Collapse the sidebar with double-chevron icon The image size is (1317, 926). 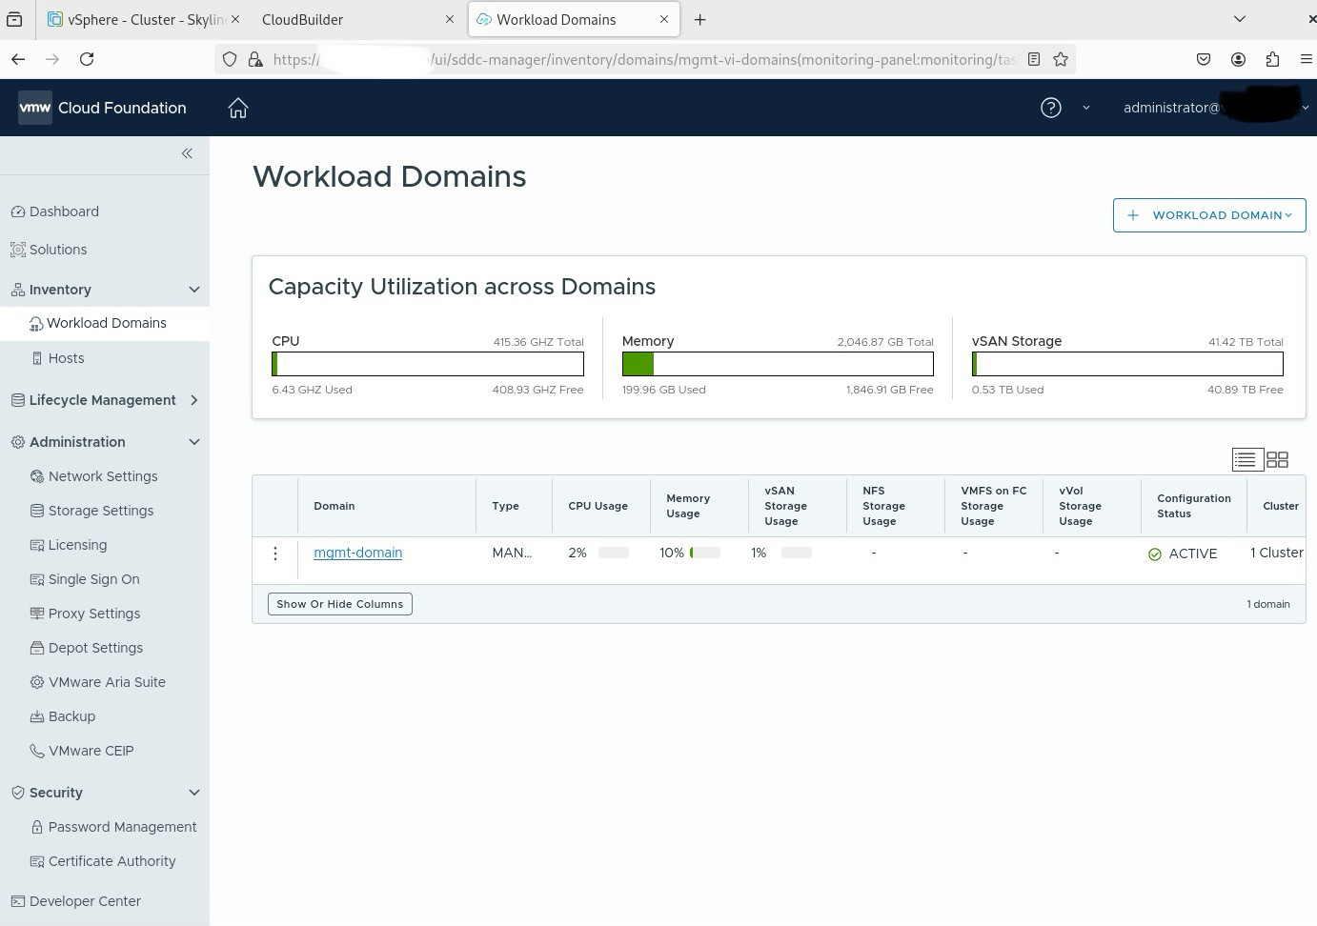tap(187, 153)
